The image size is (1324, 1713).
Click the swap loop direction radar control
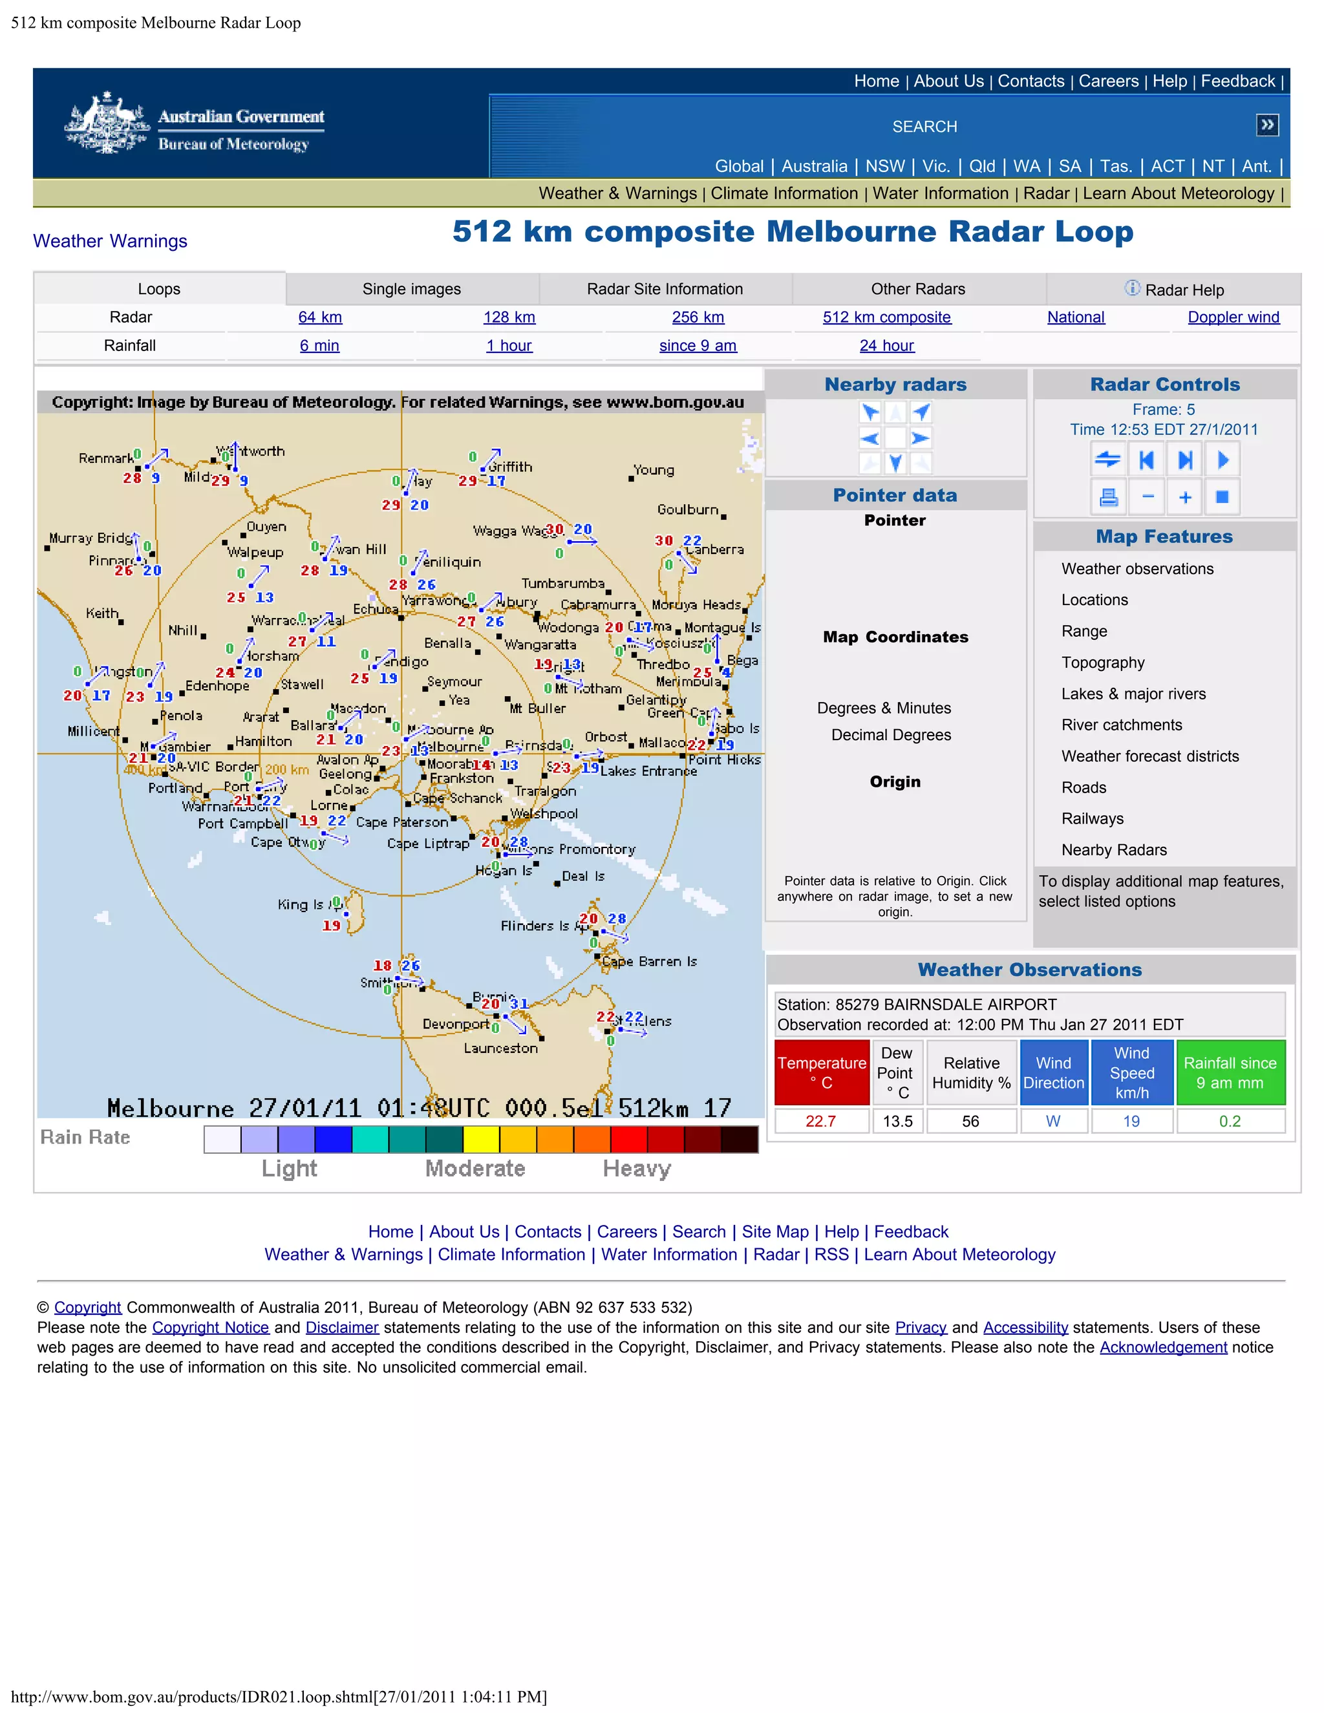(x=1107, y=460)
